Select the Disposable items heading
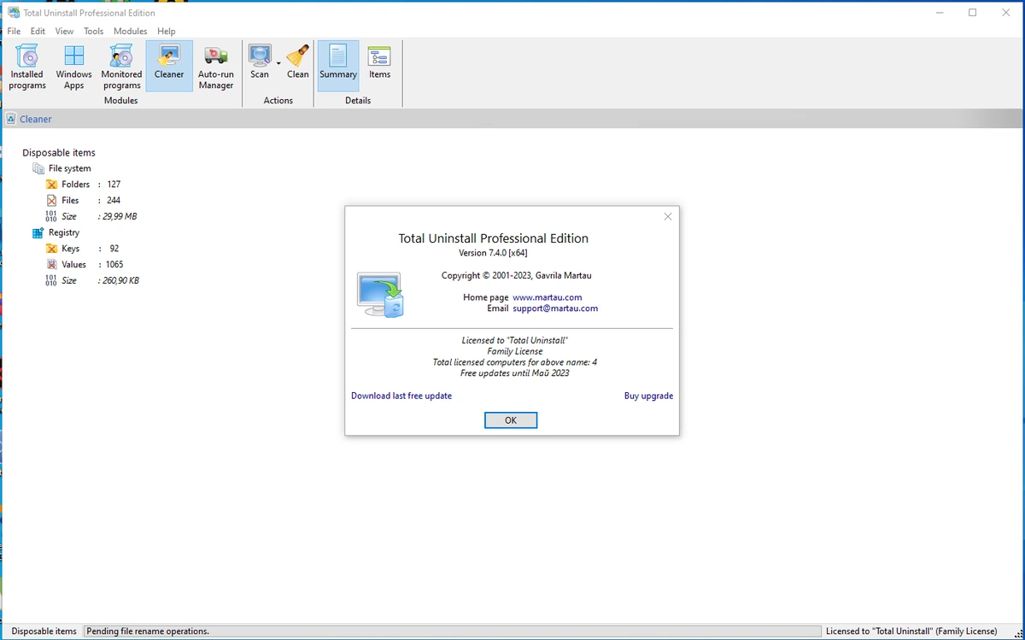Viewport: 1025px width, 640px height. coord(59,153)
